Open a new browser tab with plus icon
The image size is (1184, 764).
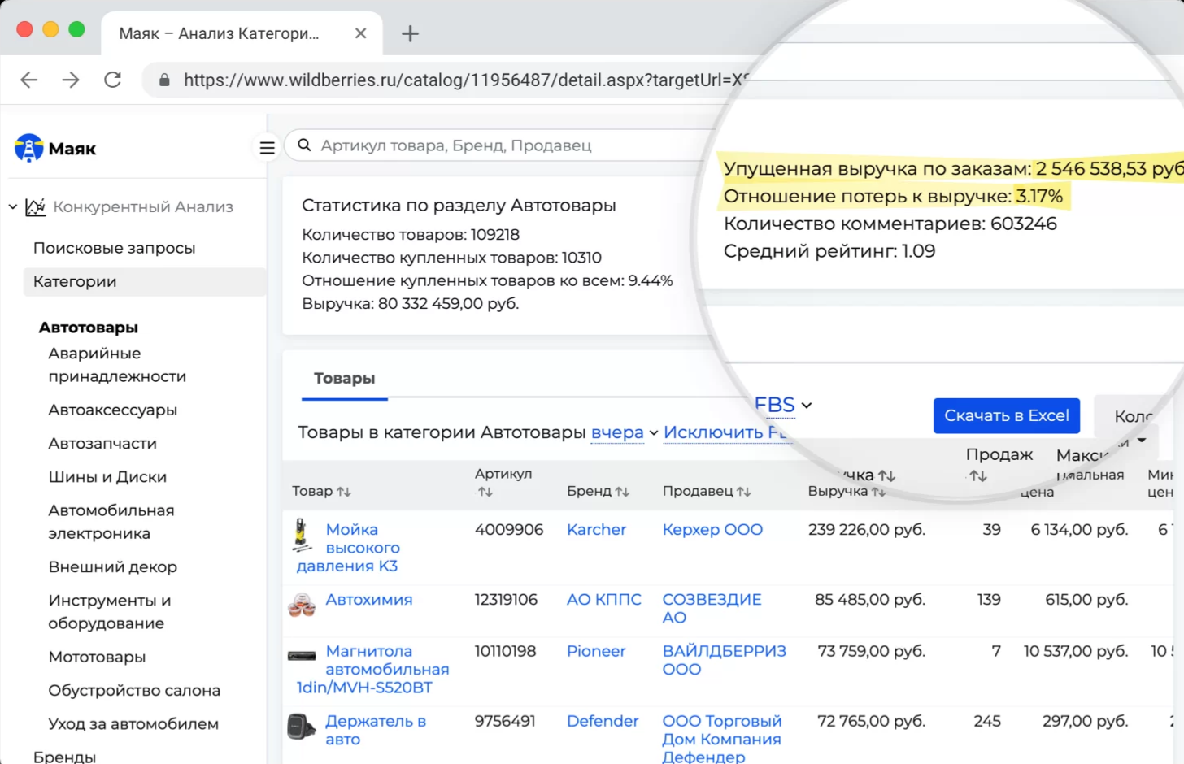point(410,33)
